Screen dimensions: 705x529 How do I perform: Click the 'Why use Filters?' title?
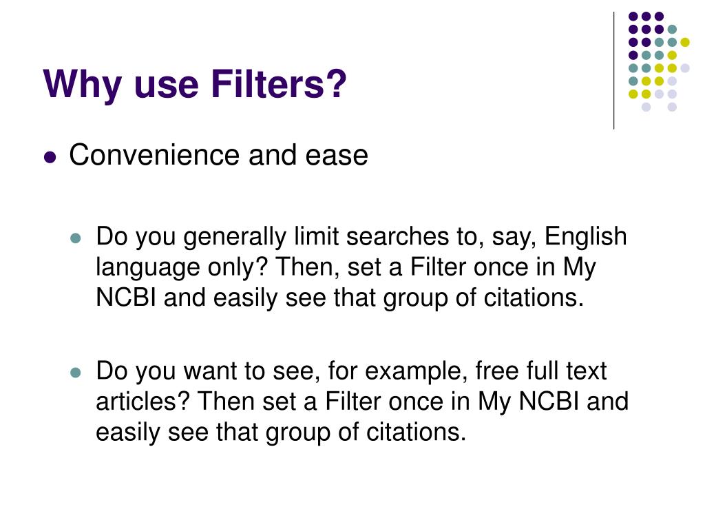pyautogui.click(x=195, y=85)
